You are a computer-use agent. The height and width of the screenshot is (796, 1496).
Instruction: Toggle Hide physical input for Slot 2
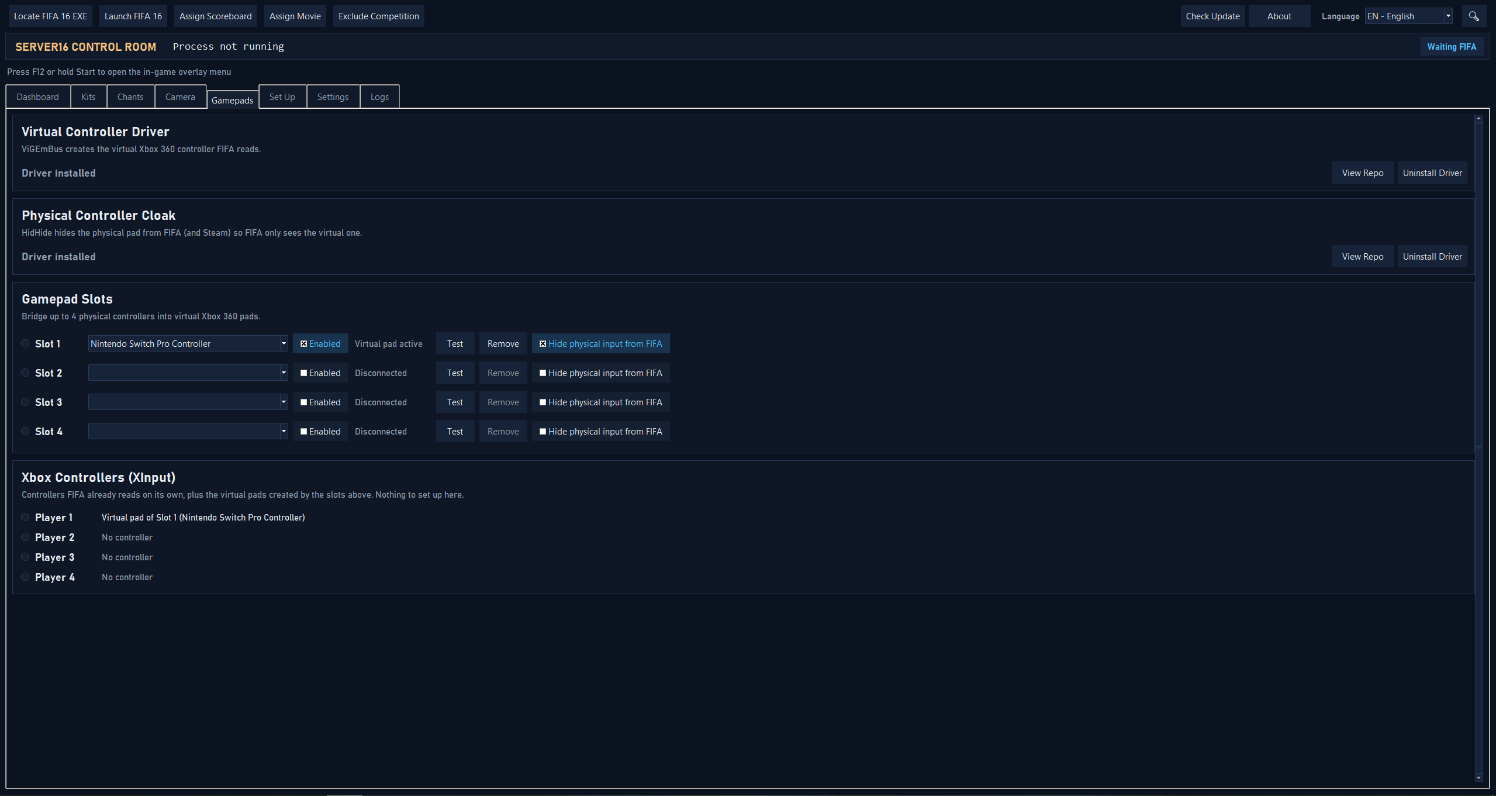(600, 373)
